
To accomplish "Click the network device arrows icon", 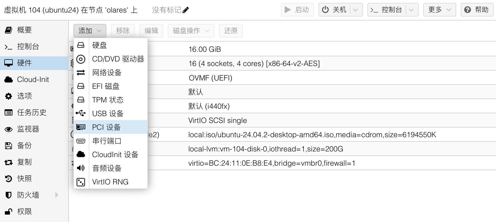I will click(81, 73).
